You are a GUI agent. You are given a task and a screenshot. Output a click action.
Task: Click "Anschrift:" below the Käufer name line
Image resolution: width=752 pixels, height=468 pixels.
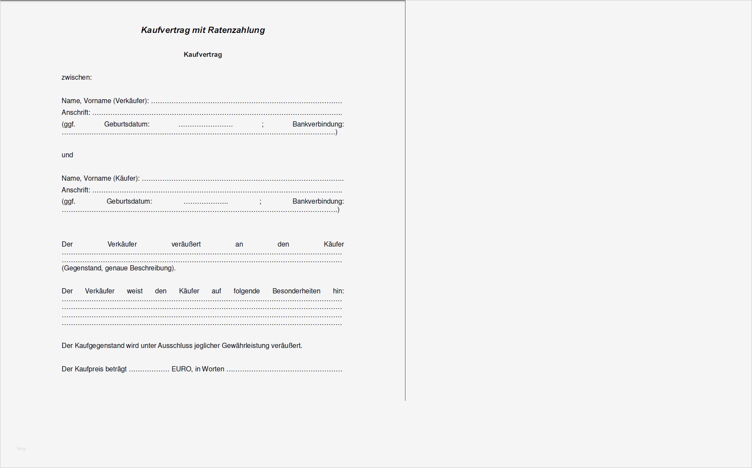tap(76, 190)
